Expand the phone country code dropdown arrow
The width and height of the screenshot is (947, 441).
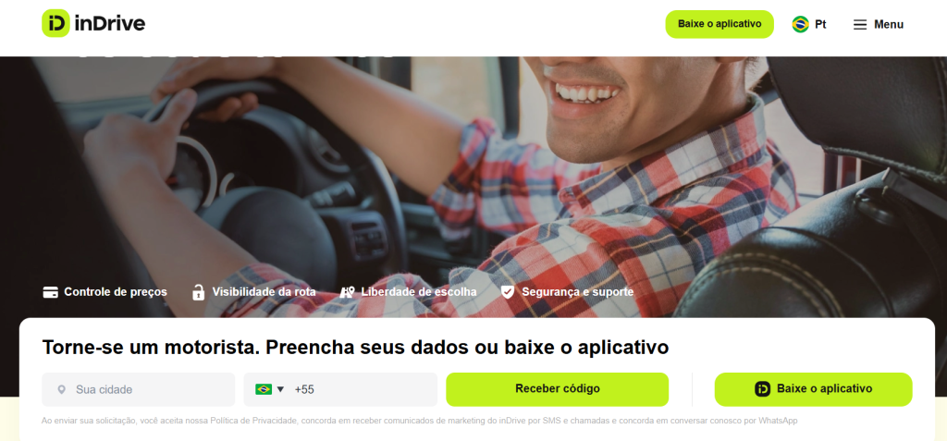280,389
